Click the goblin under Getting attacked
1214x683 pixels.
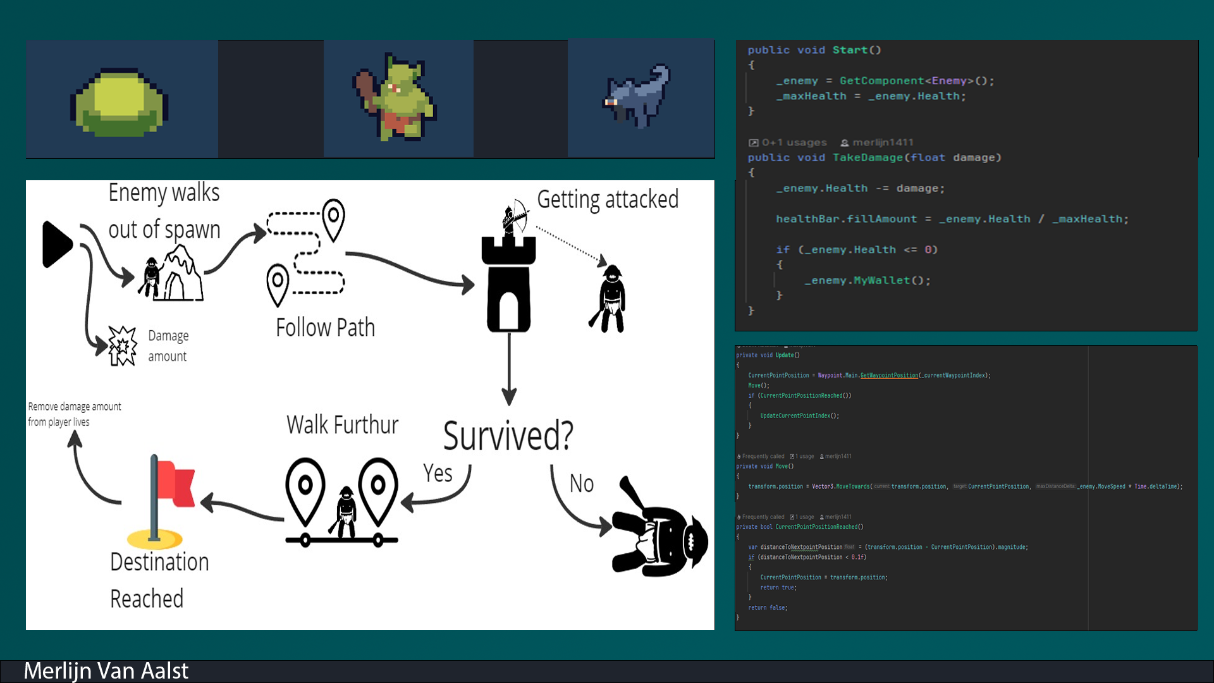[611, 298]
